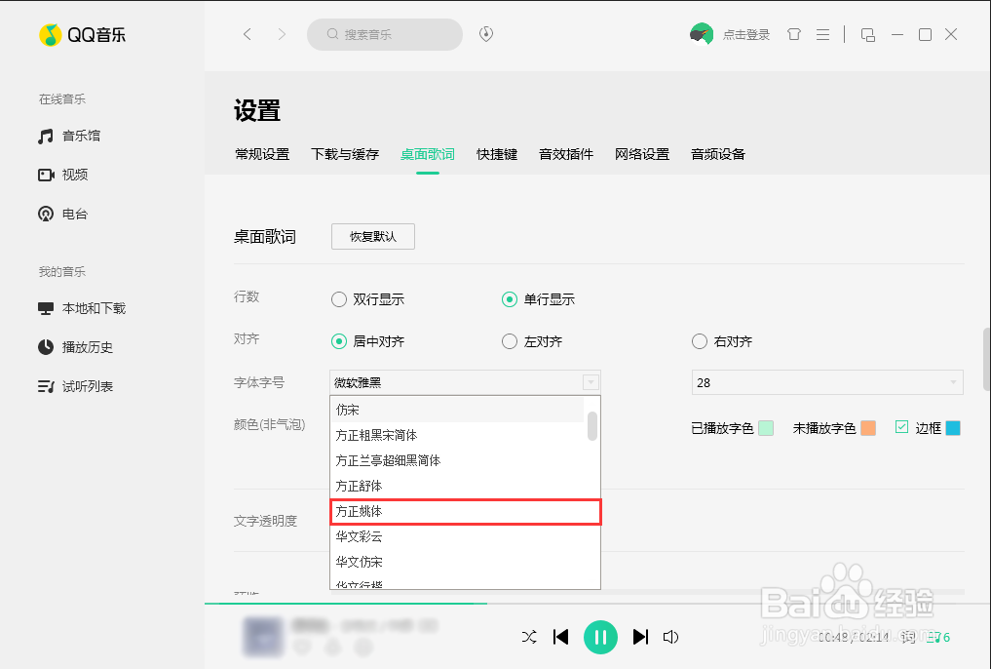
Task: Change the 已播放字色 color swatch
Action: 769,427
